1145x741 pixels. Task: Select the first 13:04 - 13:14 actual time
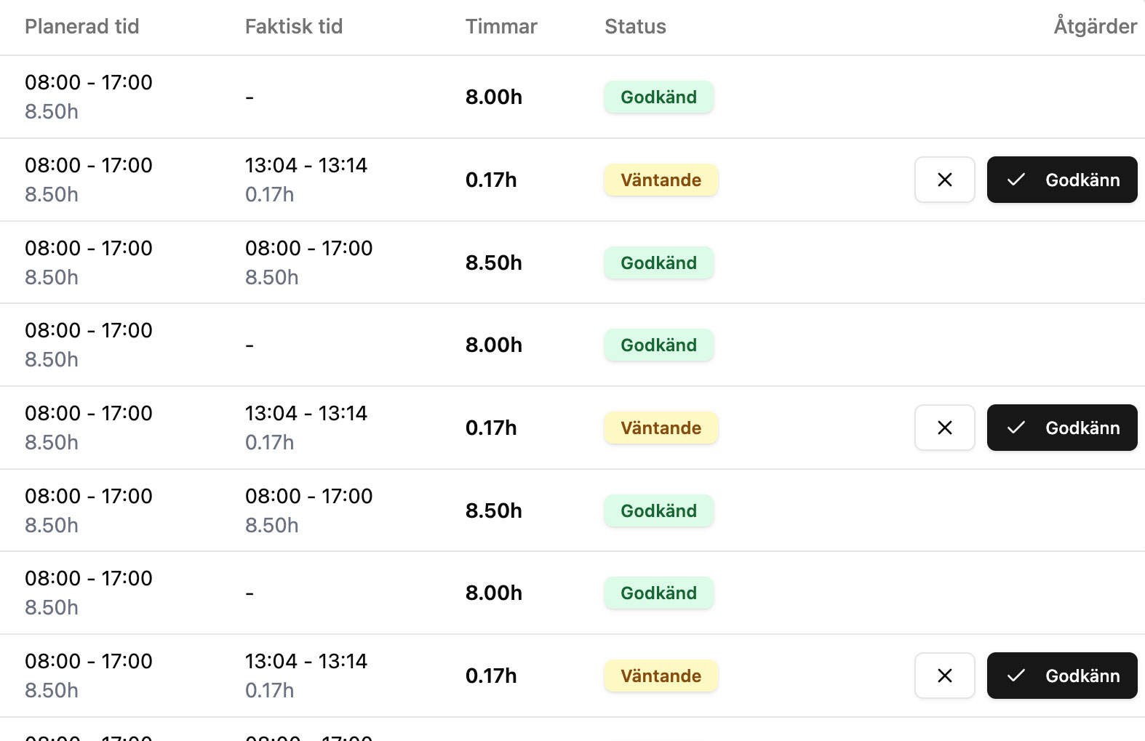[306, 165]
